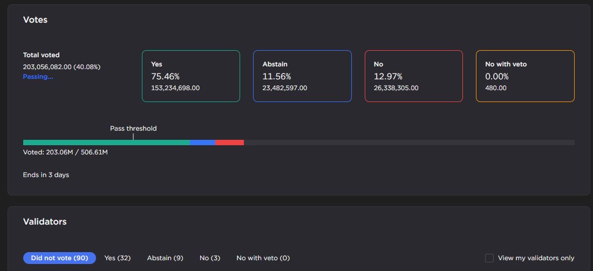Select the Did not vote (90) tab
The height and width of the screenshot is (271, 593).
pyautogui.click(x=59, y=258)
